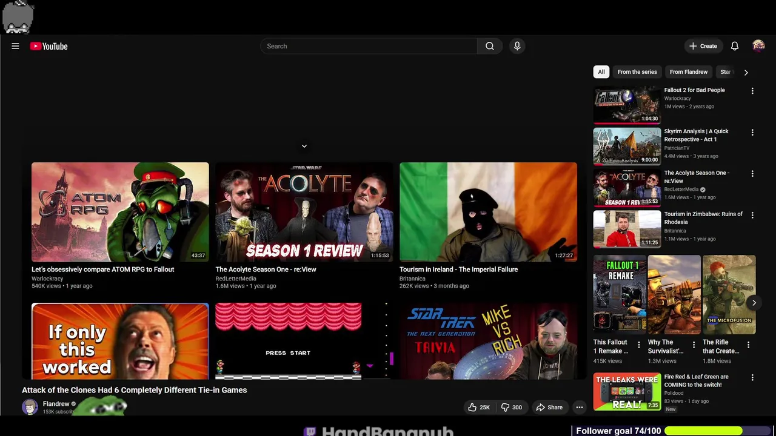The width and height of the screenshot is (776, 436).
Task: Open options for This Fallout 1 Remake short
Action: 638,345
